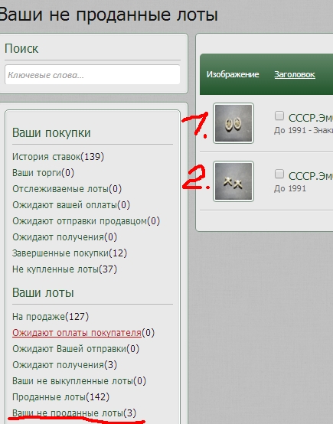Image resolution: width=333 pixels, height=424 pixels.
Task: Click the До 1991 - Знак category text
Action: [x=303, y=130]
